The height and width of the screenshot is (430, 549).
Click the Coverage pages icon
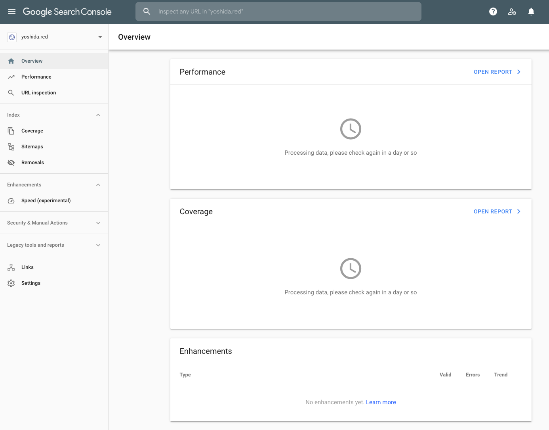[11, 131]
